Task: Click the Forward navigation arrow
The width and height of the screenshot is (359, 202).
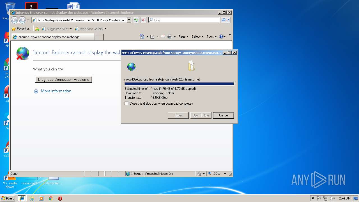Action: coord(22,20)
